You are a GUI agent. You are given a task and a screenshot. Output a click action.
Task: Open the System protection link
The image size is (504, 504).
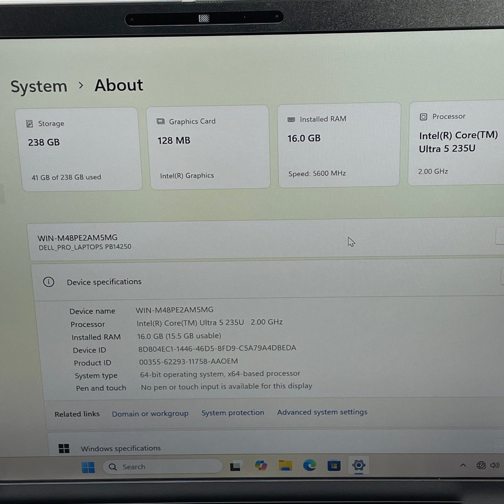tap(233, 413)
